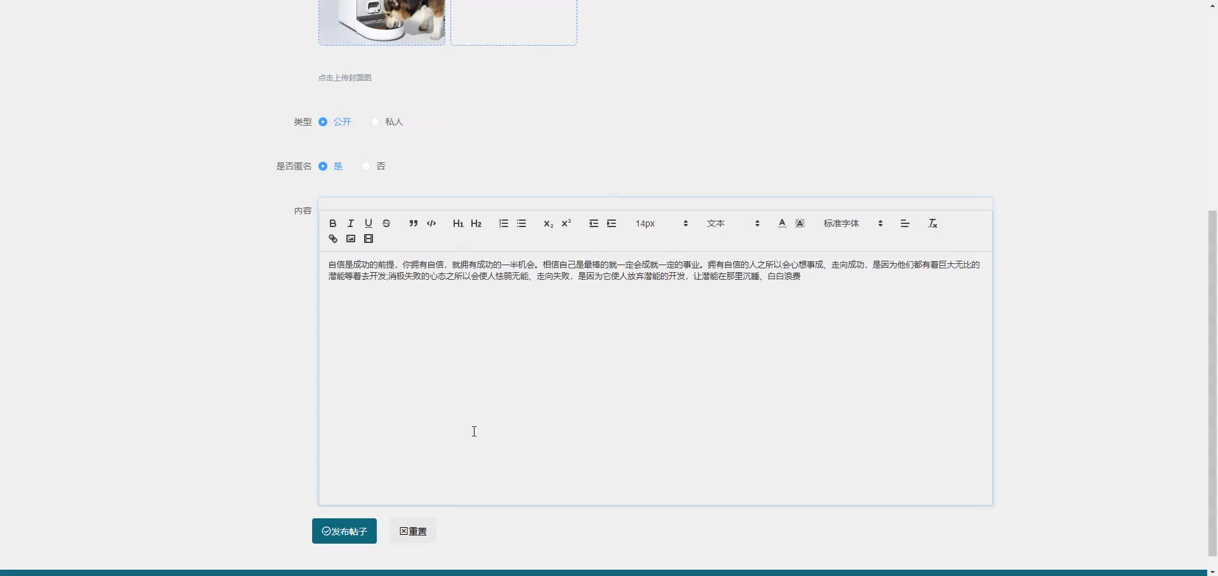Start an ordered numbered list

[504, 223]
